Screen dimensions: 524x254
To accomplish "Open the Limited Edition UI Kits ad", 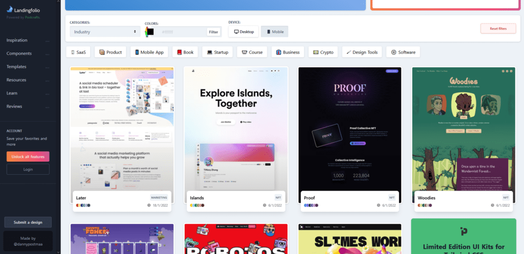I will point(464,236).
